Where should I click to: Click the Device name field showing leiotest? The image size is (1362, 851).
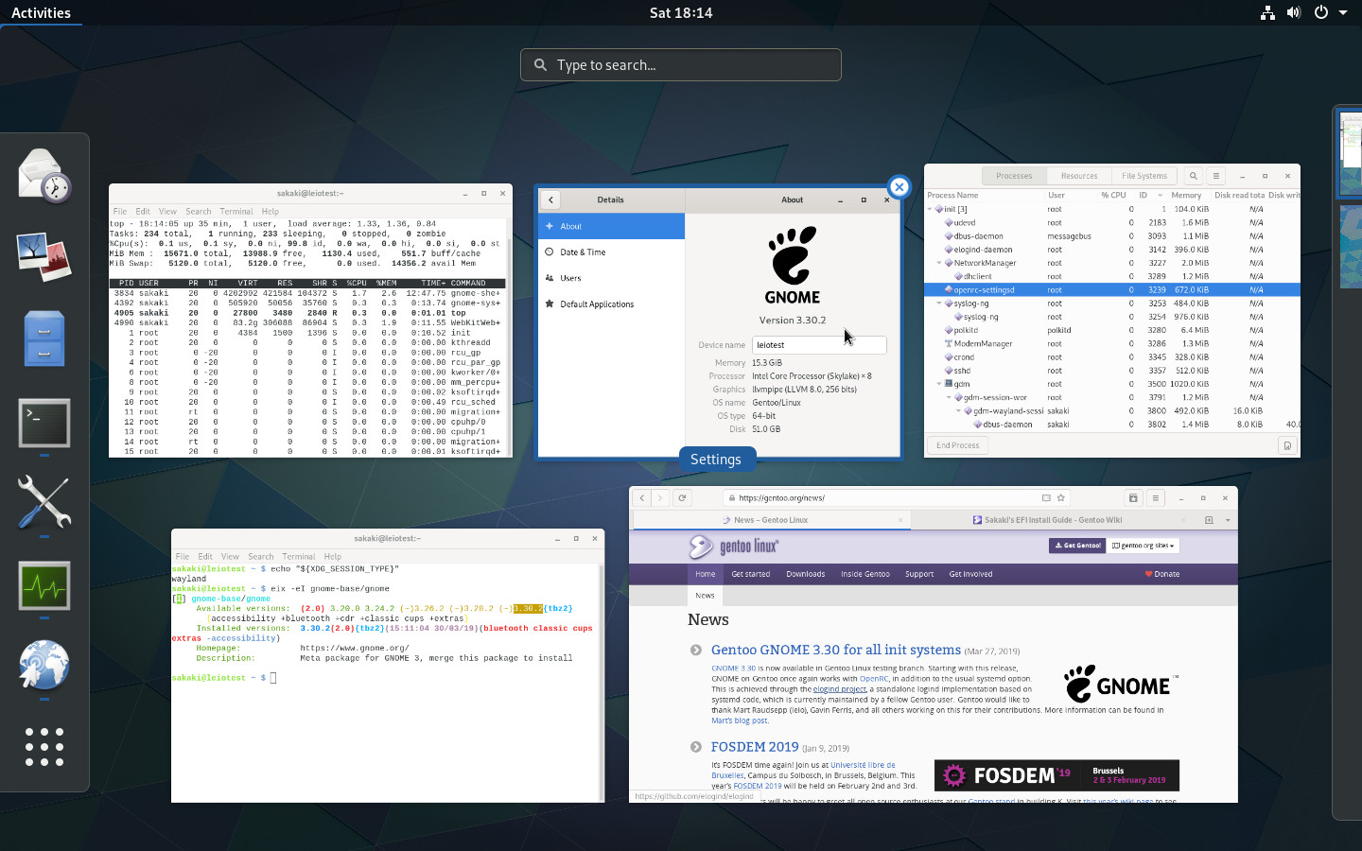819,345
